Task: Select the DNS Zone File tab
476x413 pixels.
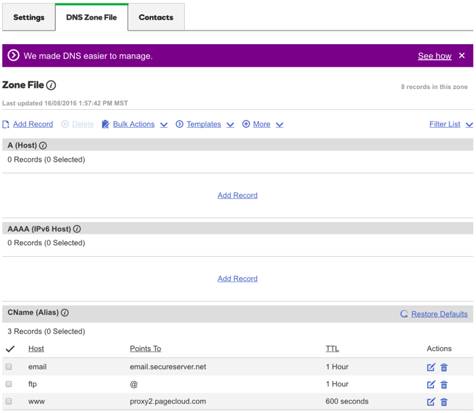Action: coord(91,17)
